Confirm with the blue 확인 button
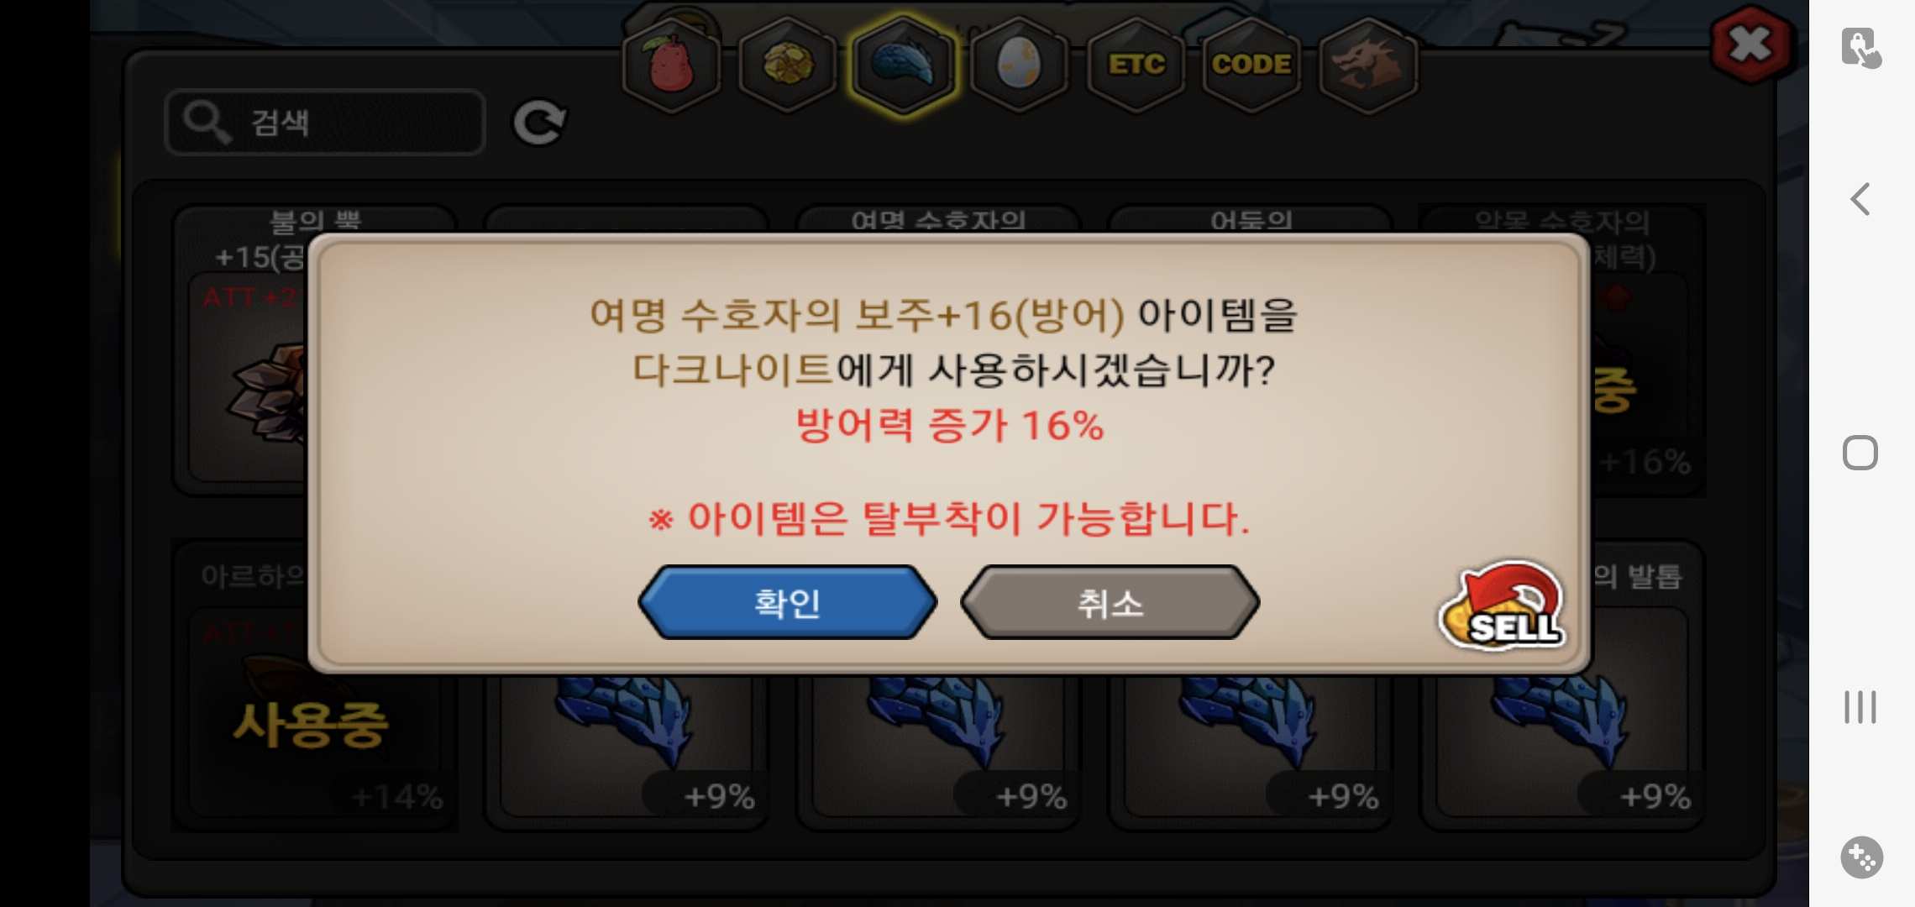The height and width of the screenshot is (907, 1915). point(787,602)
